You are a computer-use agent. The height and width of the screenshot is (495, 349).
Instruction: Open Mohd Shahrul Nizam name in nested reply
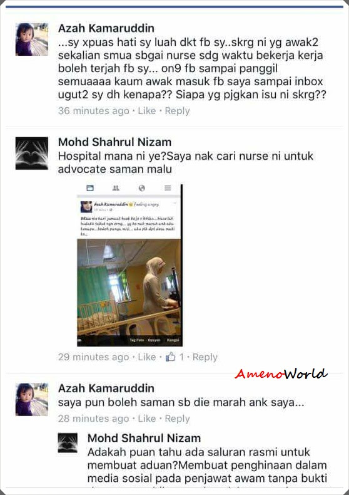coord(144,438)
